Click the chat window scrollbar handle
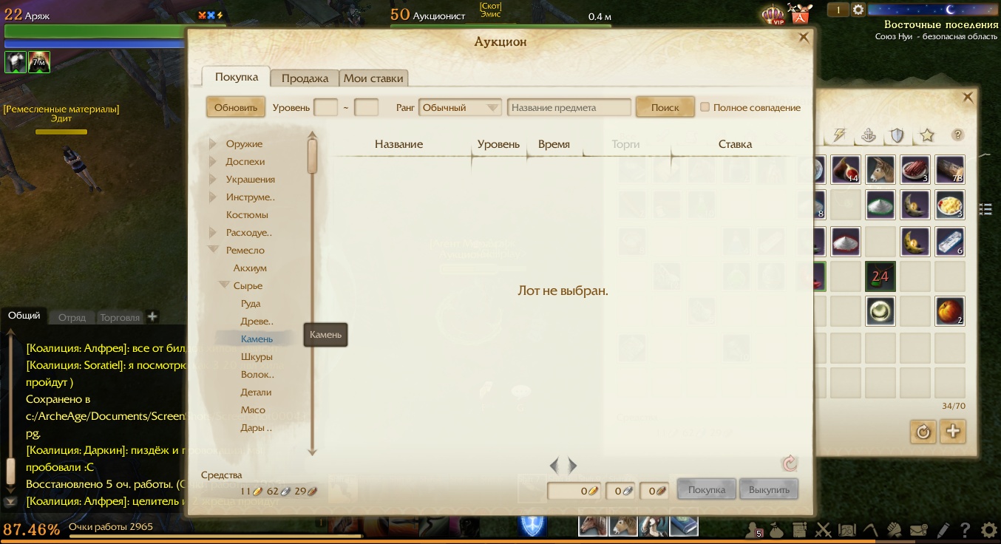Screen dimensions: 1001x544 (10, 472)
